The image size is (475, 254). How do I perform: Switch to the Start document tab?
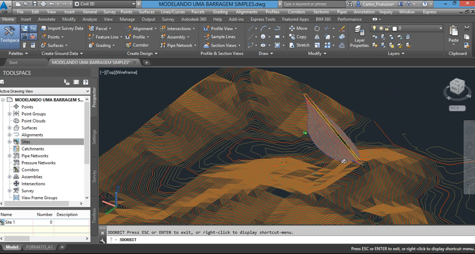[x=13, y=62]
